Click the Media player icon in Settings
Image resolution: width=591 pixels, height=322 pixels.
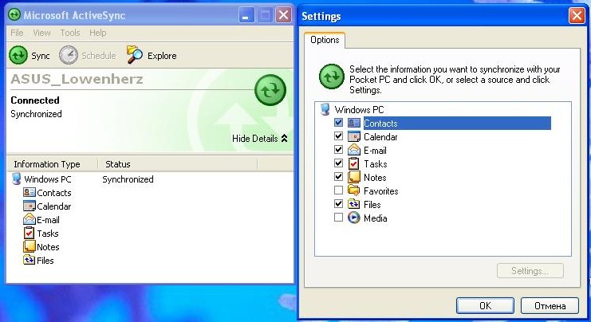(354, 218)
